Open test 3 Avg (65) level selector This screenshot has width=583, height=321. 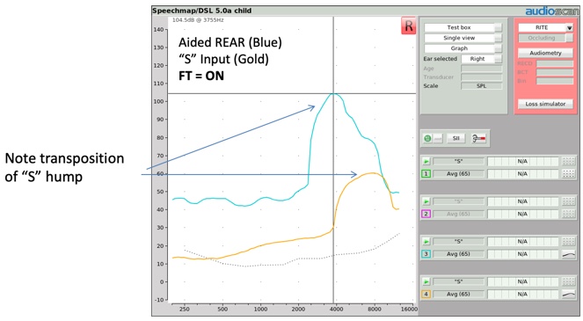pyautogui.click(x=458, y=254)
